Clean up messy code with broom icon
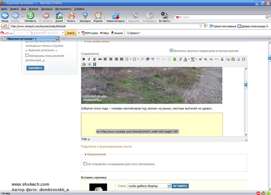This screenshot has height=195, width=271. point(180,59)
